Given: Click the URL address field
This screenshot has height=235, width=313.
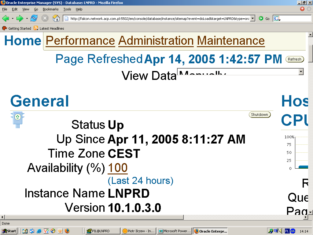Looking at the screenshot, I should coord(159,19).
